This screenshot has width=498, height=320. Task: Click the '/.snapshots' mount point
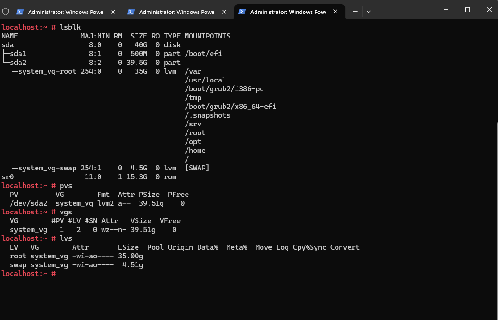tap(207, 115)
